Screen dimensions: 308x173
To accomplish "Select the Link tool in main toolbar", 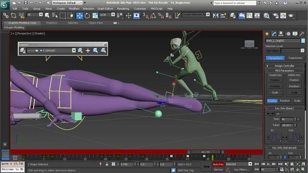I will [x=6, y=15].
